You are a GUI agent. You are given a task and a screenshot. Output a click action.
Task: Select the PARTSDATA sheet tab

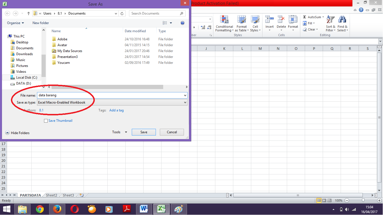[x=30, y=195]
